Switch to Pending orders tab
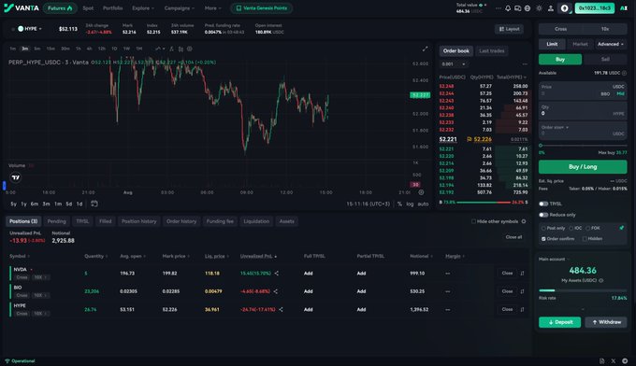This screenshot has height=366, width=636. point(56,221)
